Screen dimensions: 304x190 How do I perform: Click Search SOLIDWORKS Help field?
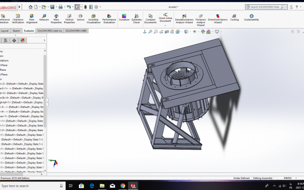click(266, 7)
